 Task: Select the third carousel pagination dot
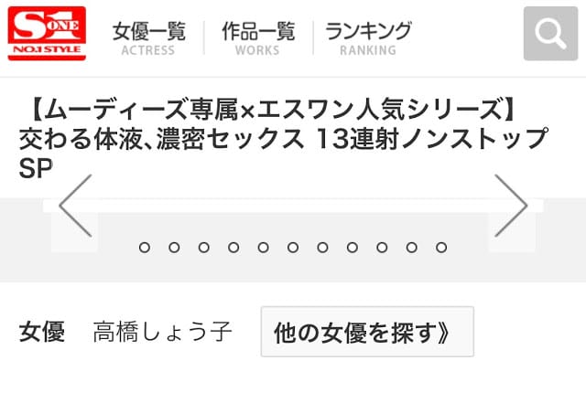203,247
